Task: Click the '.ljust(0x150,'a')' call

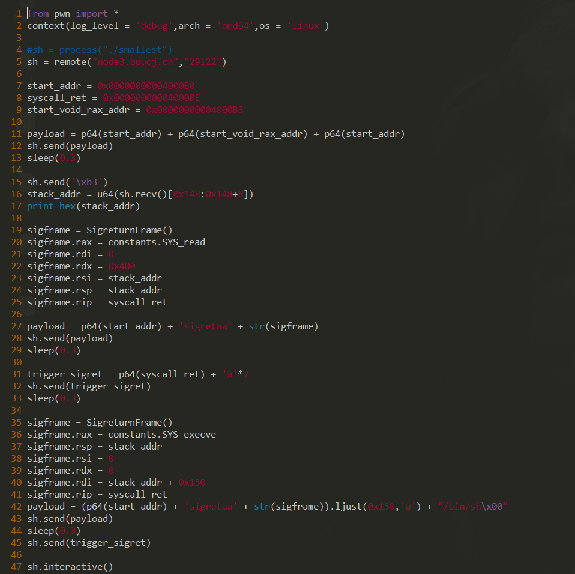Action: click(x=376, y=507)
